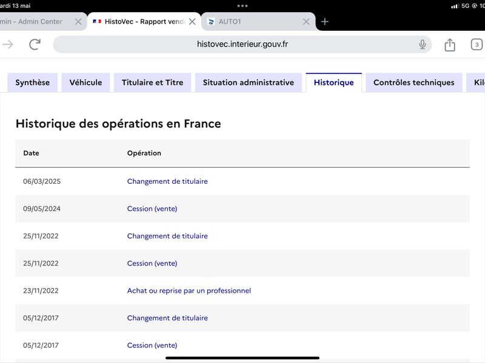Show the Situation administrative tab

click(x=249, y=82)
